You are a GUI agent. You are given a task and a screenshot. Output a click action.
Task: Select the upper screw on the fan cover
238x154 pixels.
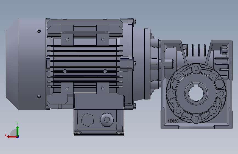(x=39, y=31)
